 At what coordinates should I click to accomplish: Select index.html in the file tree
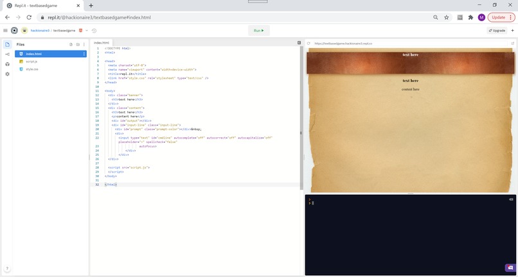(51, 54)
